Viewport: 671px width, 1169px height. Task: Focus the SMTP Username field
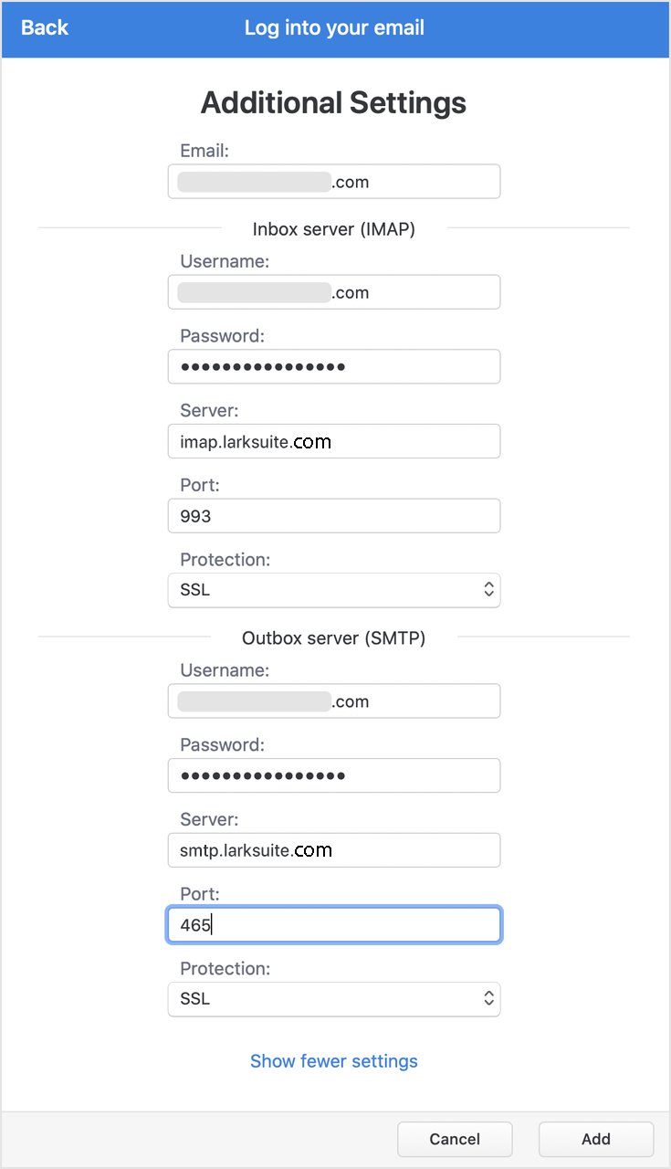pos(334,702)
